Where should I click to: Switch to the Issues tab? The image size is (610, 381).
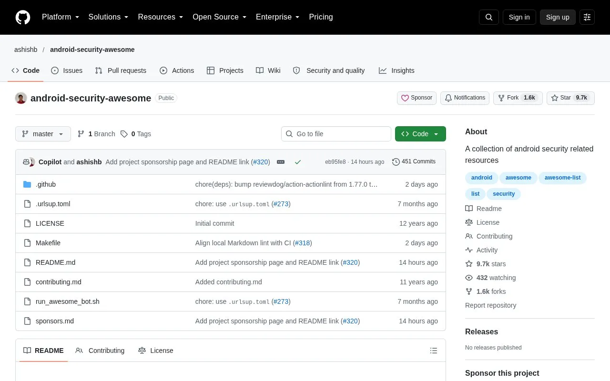(x=67, y=70)
